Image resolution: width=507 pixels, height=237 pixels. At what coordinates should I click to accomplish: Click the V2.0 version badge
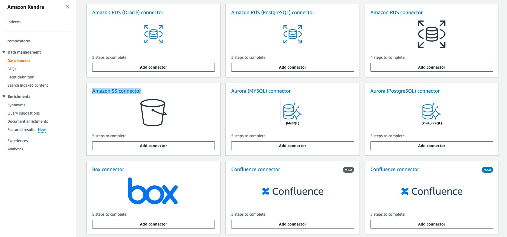click(487, 170)
